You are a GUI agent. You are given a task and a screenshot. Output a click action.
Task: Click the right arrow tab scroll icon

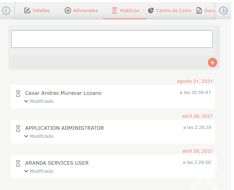[223, 10]
